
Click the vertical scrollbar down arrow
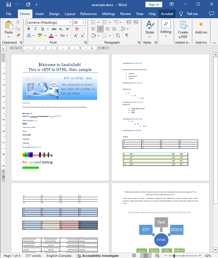[x=215, y=249]
